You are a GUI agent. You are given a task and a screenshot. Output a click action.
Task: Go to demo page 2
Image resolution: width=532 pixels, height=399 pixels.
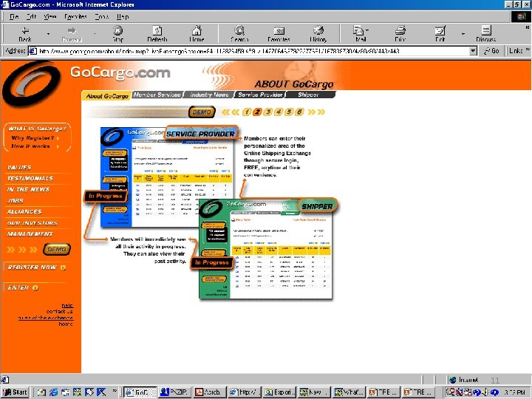click(x=258, y=112)
